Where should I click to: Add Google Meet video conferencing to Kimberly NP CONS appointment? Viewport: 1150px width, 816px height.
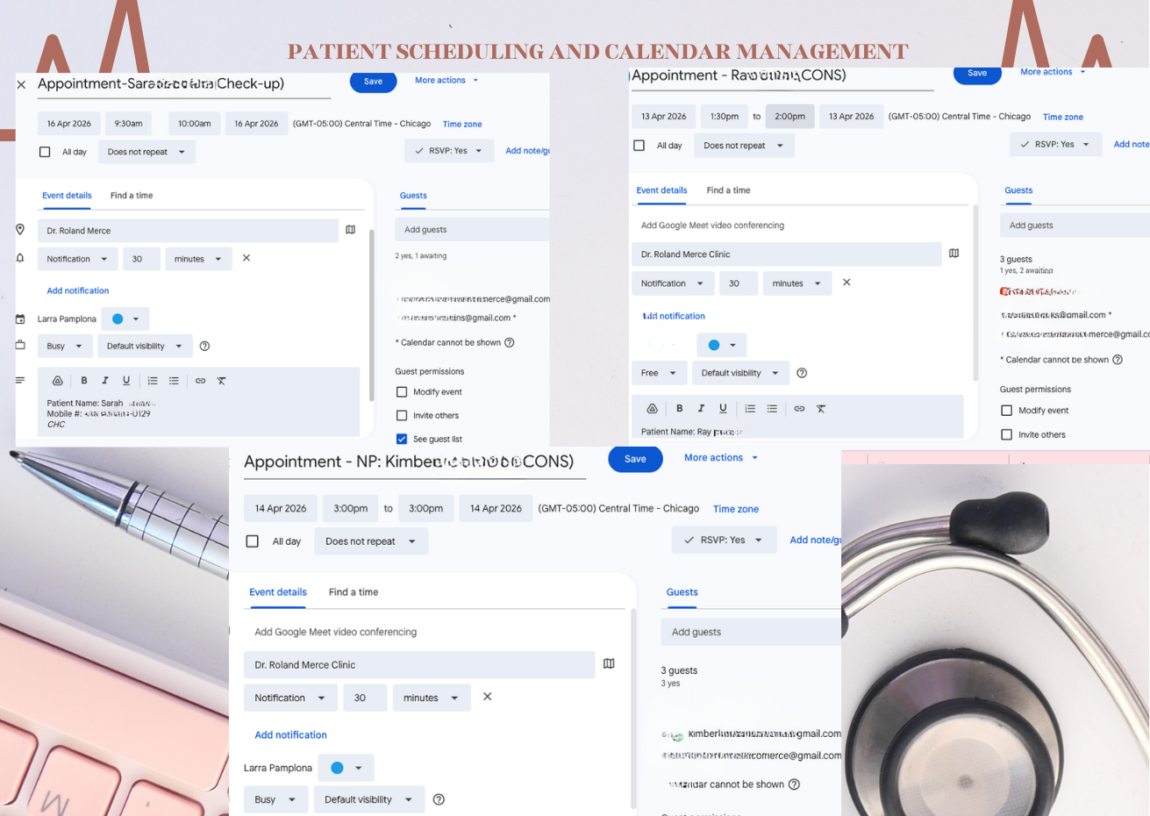[336, 632]
